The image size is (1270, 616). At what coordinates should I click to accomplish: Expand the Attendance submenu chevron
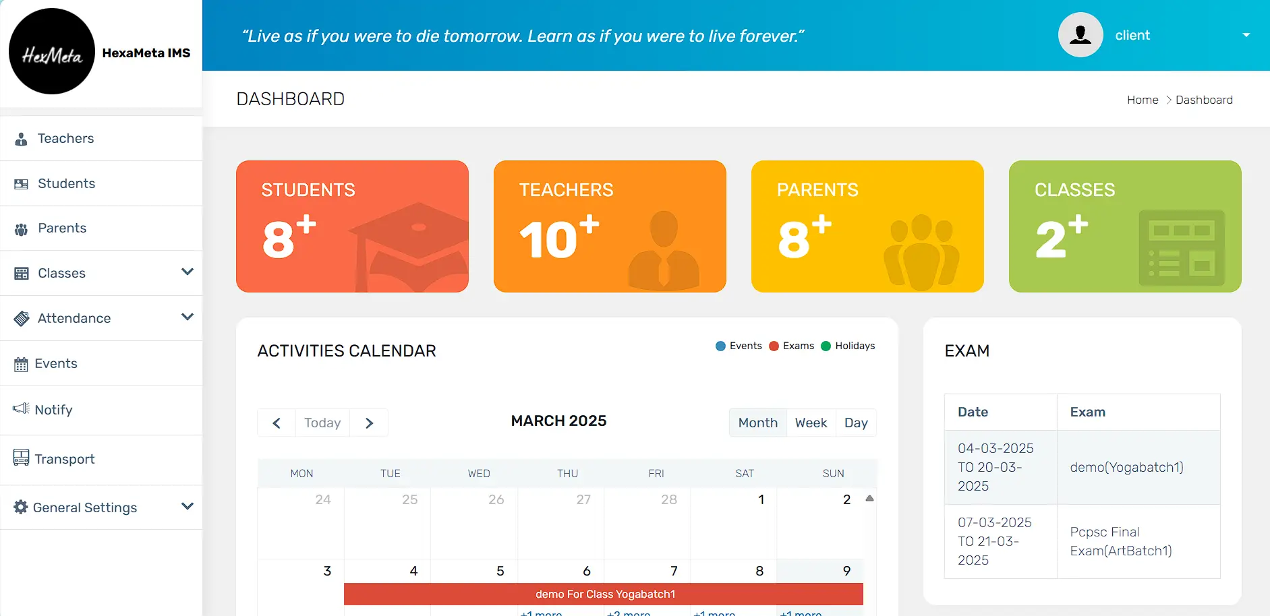point(187,317)
